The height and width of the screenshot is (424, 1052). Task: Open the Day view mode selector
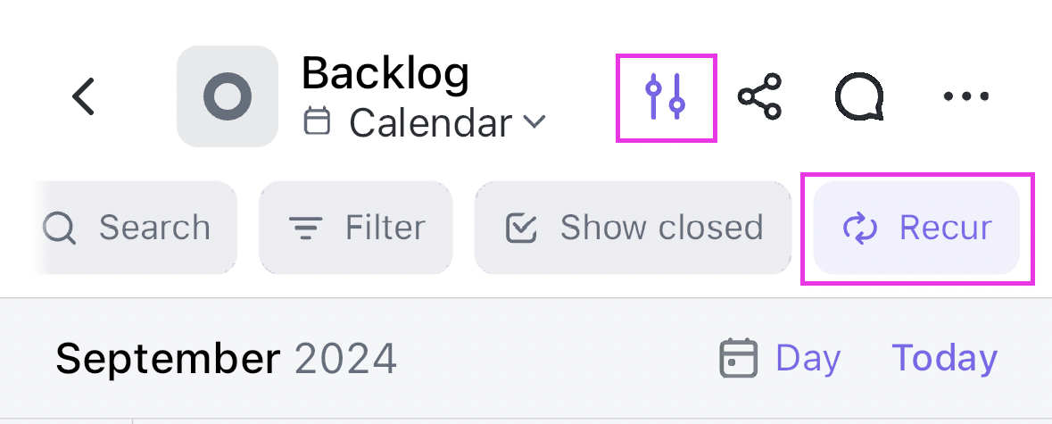(808, 358)
